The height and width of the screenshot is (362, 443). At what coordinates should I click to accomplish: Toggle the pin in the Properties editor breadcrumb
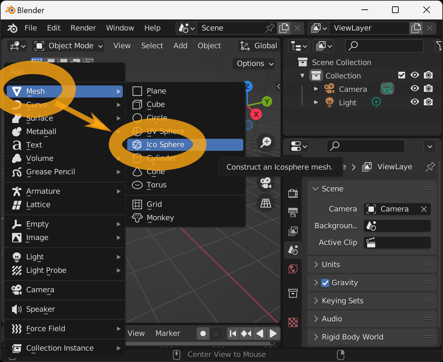click(x=430, y=167)
